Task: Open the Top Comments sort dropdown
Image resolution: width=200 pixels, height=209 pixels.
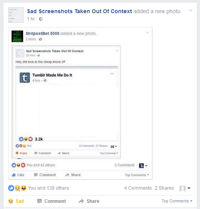Action: tap(177, 201)
